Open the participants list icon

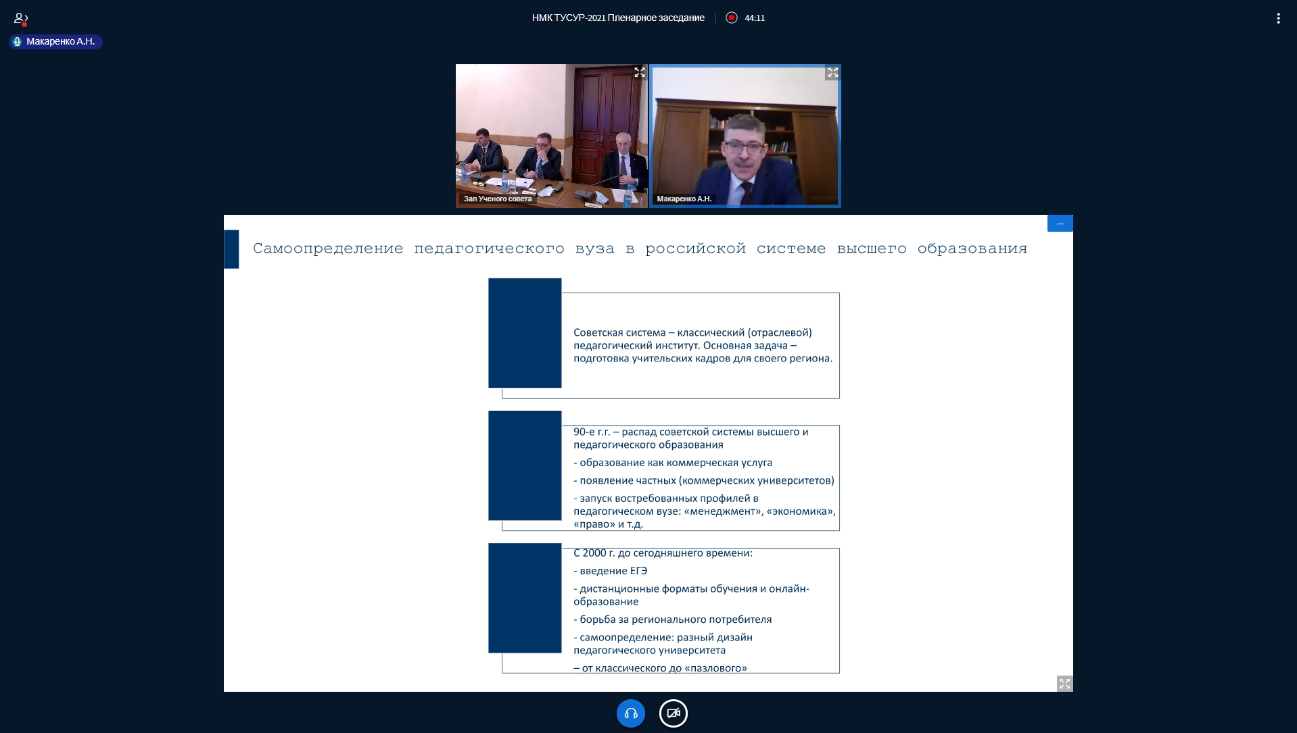point(20,18)
